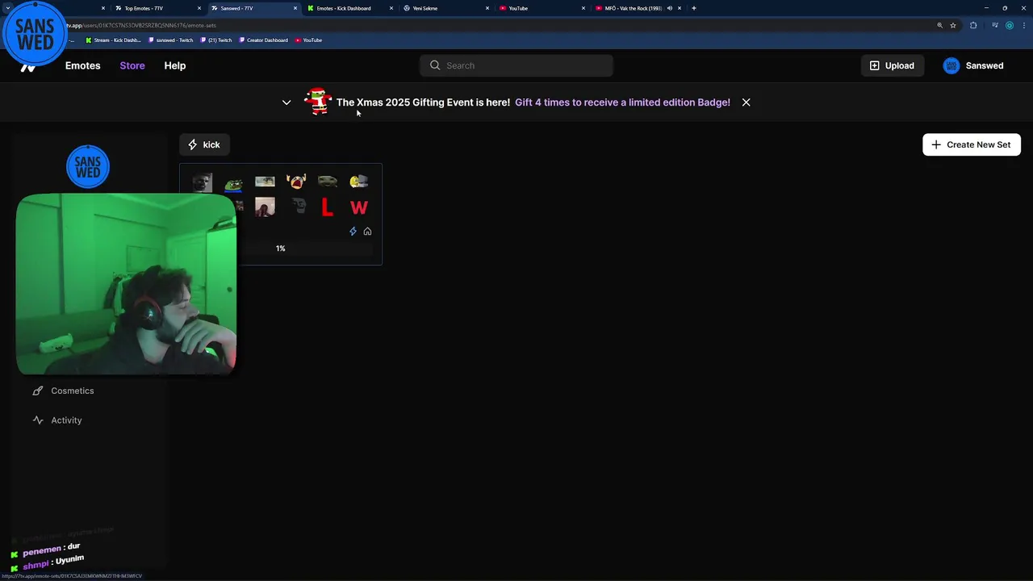Click the browser address bar URL

coord(141,25)
